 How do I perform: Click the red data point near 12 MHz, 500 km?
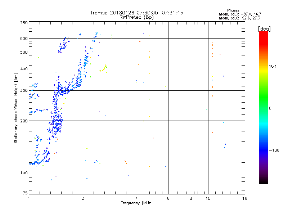(220, 54)
